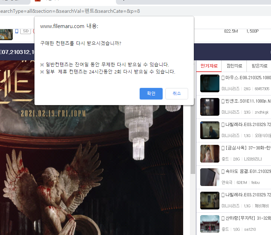Click the blue mobile icon next to SD badge
Viewport: 271px width, 235px height.
[x=17, y=31]
